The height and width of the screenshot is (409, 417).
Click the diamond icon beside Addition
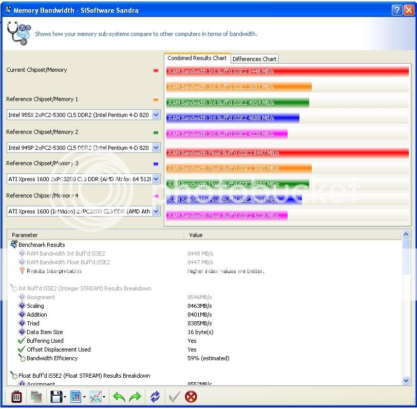click(22, 315)
